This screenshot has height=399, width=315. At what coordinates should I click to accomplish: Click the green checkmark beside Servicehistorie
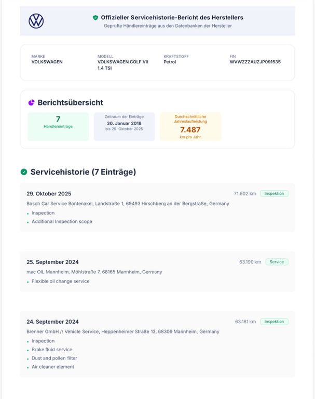24,172
